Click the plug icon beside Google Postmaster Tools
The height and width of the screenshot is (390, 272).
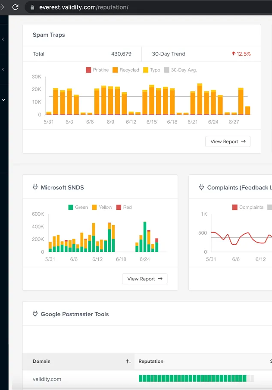click(x=35, y=314)
